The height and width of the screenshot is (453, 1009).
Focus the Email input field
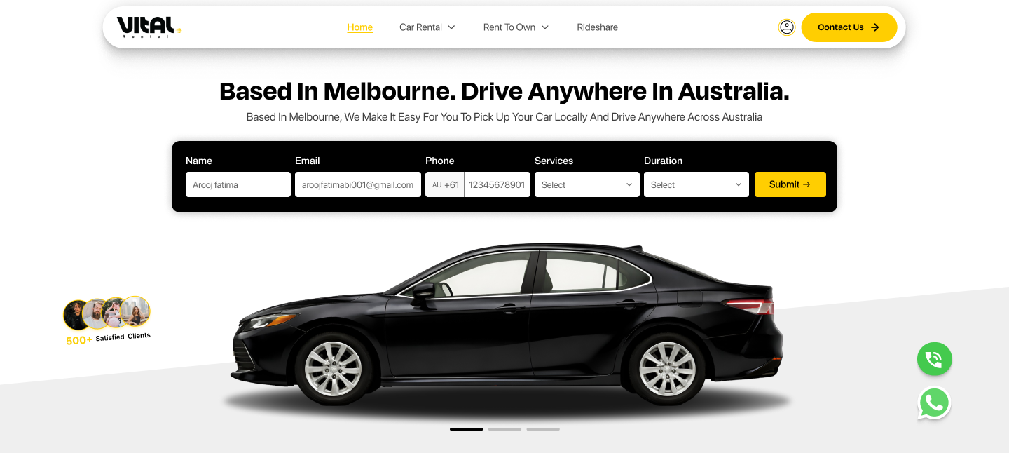358,184
